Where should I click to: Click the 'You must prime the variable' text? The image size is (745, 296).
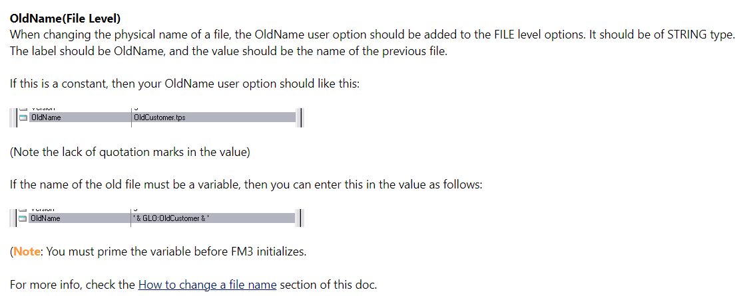176,252
